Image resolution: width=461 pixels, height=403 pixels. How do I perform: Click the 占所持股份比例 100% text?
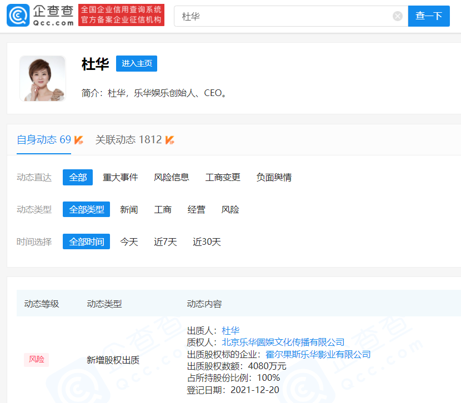click(x=233, y=377)
